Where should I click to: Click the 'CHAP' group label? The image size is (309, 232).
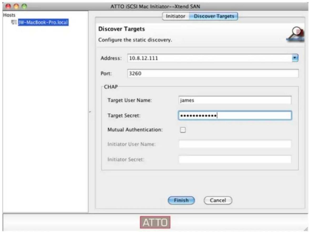pyautogui.click(x=111, y=87)
